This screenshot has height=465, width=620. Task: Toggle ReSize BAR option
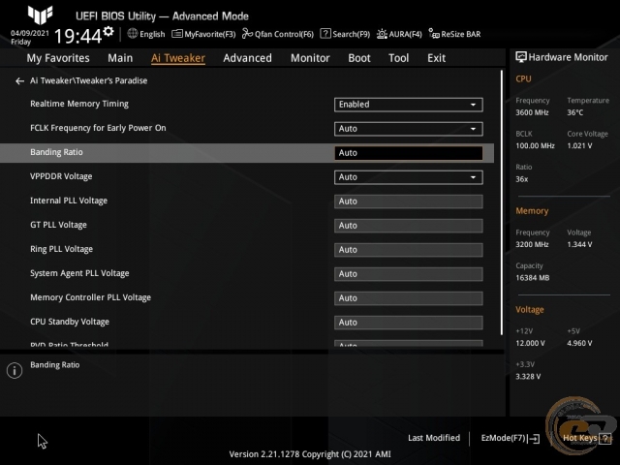point(454,35)
